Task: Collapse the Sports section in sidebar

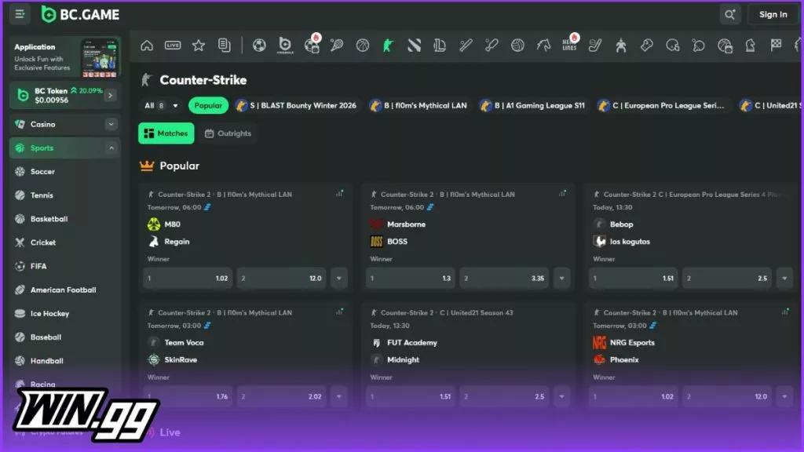Action: coord(111,148)
